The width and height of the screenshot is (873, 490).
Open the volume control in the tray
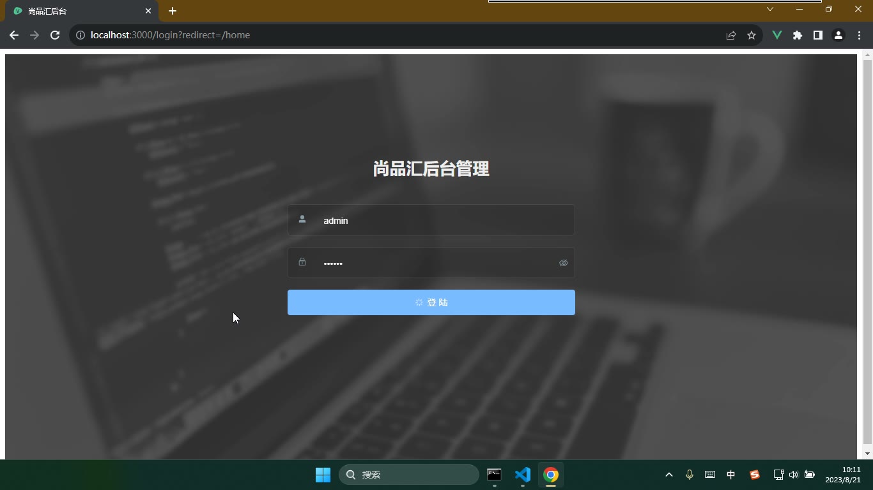click(x=794, y=475)
